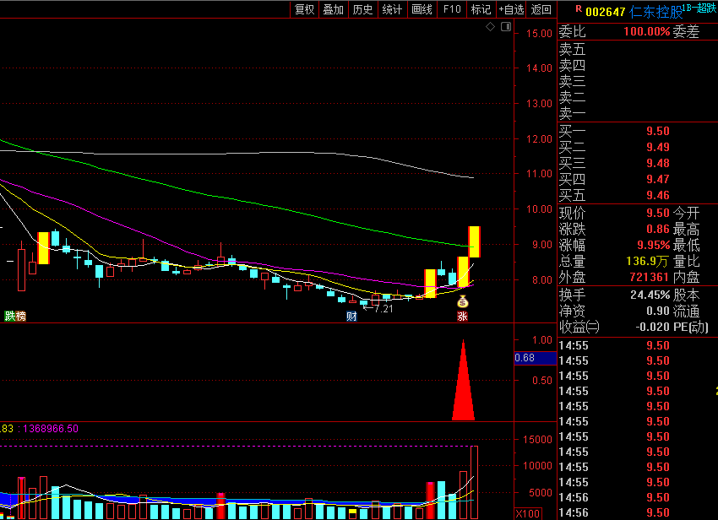Select the 买四 price 9.47

(657, 179)
